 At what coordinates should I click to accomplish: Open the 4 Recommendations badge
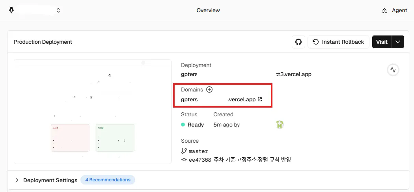(108, 180)
